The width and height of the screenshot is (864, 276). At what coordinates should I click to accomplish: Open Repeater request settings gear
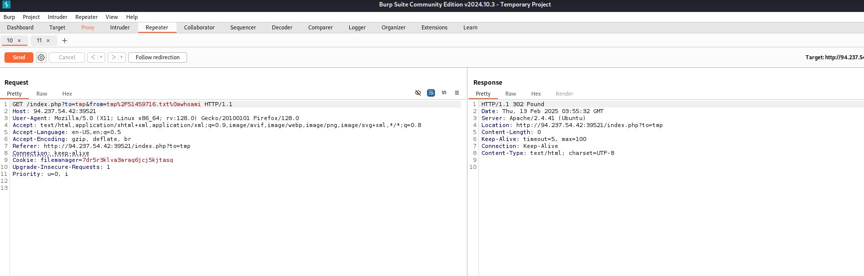pos(41,58)
